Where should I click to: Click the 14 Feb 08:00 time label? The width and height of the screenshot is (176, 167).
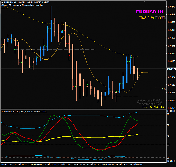click(136, 164)
